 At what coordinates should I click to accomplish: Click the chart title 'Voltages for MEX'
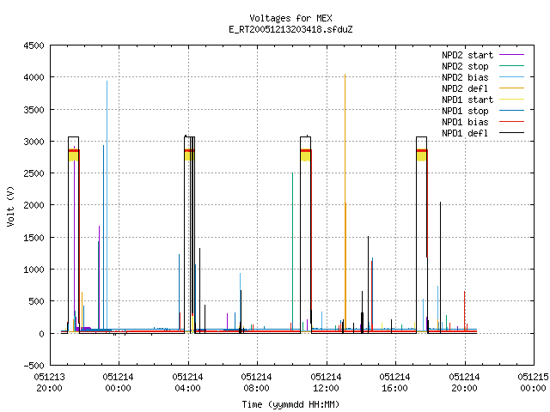(x=290, y=18)
